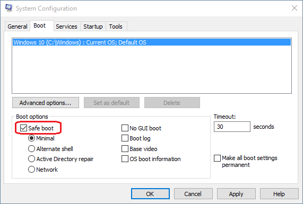Choose Network safe boot mode

[31, 170]
